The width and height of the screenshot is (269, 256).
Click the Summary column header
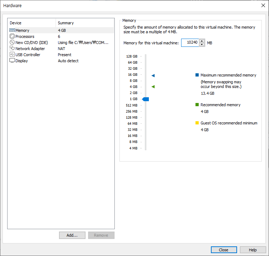[x=85, y=23]
